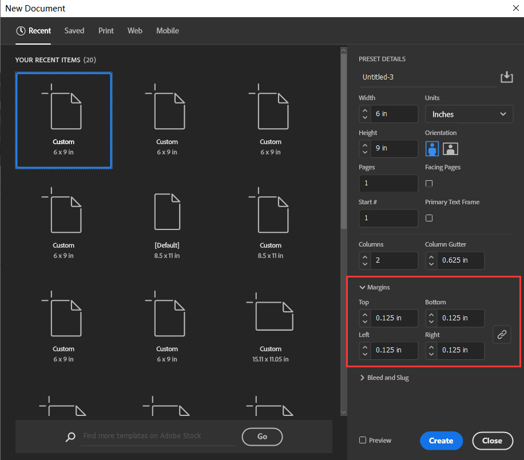Decrease Right margin with down arrow

[x=431, y=354]
